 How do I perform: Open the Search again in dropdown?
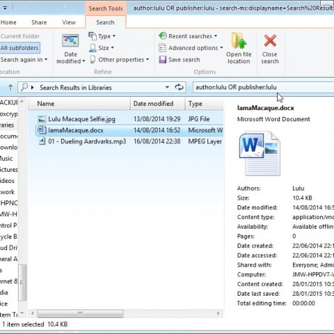tap(46, 60)
